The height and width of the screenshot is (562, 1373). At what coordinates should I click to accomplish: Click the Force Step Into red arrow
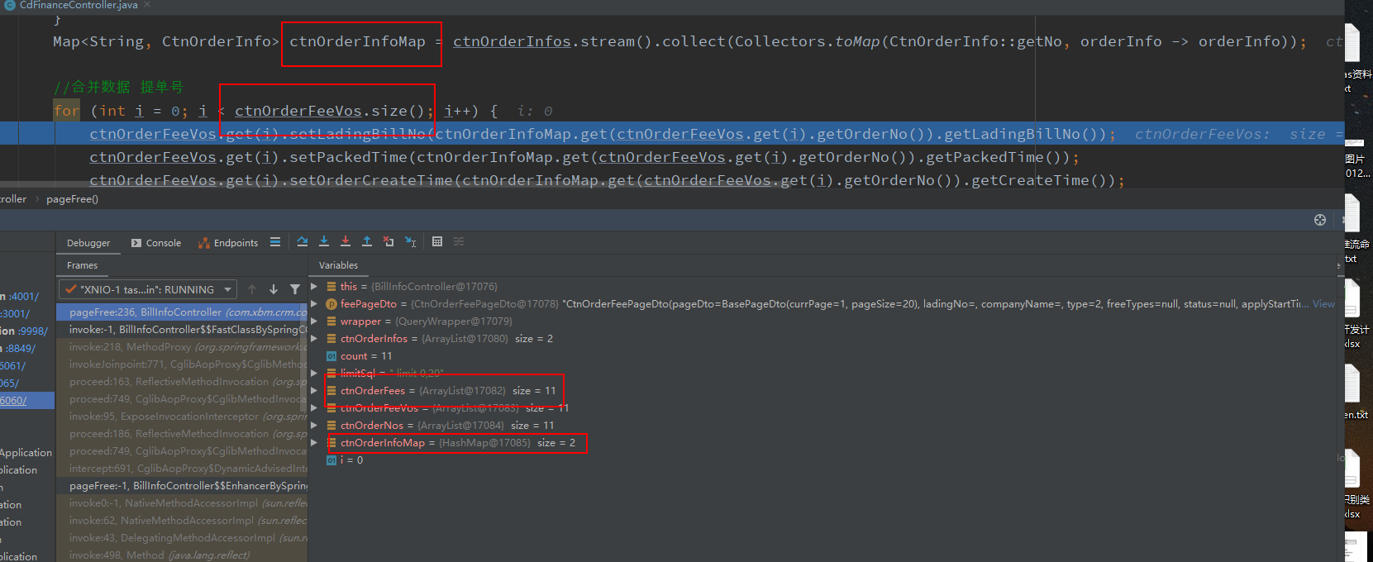[346, 242]
